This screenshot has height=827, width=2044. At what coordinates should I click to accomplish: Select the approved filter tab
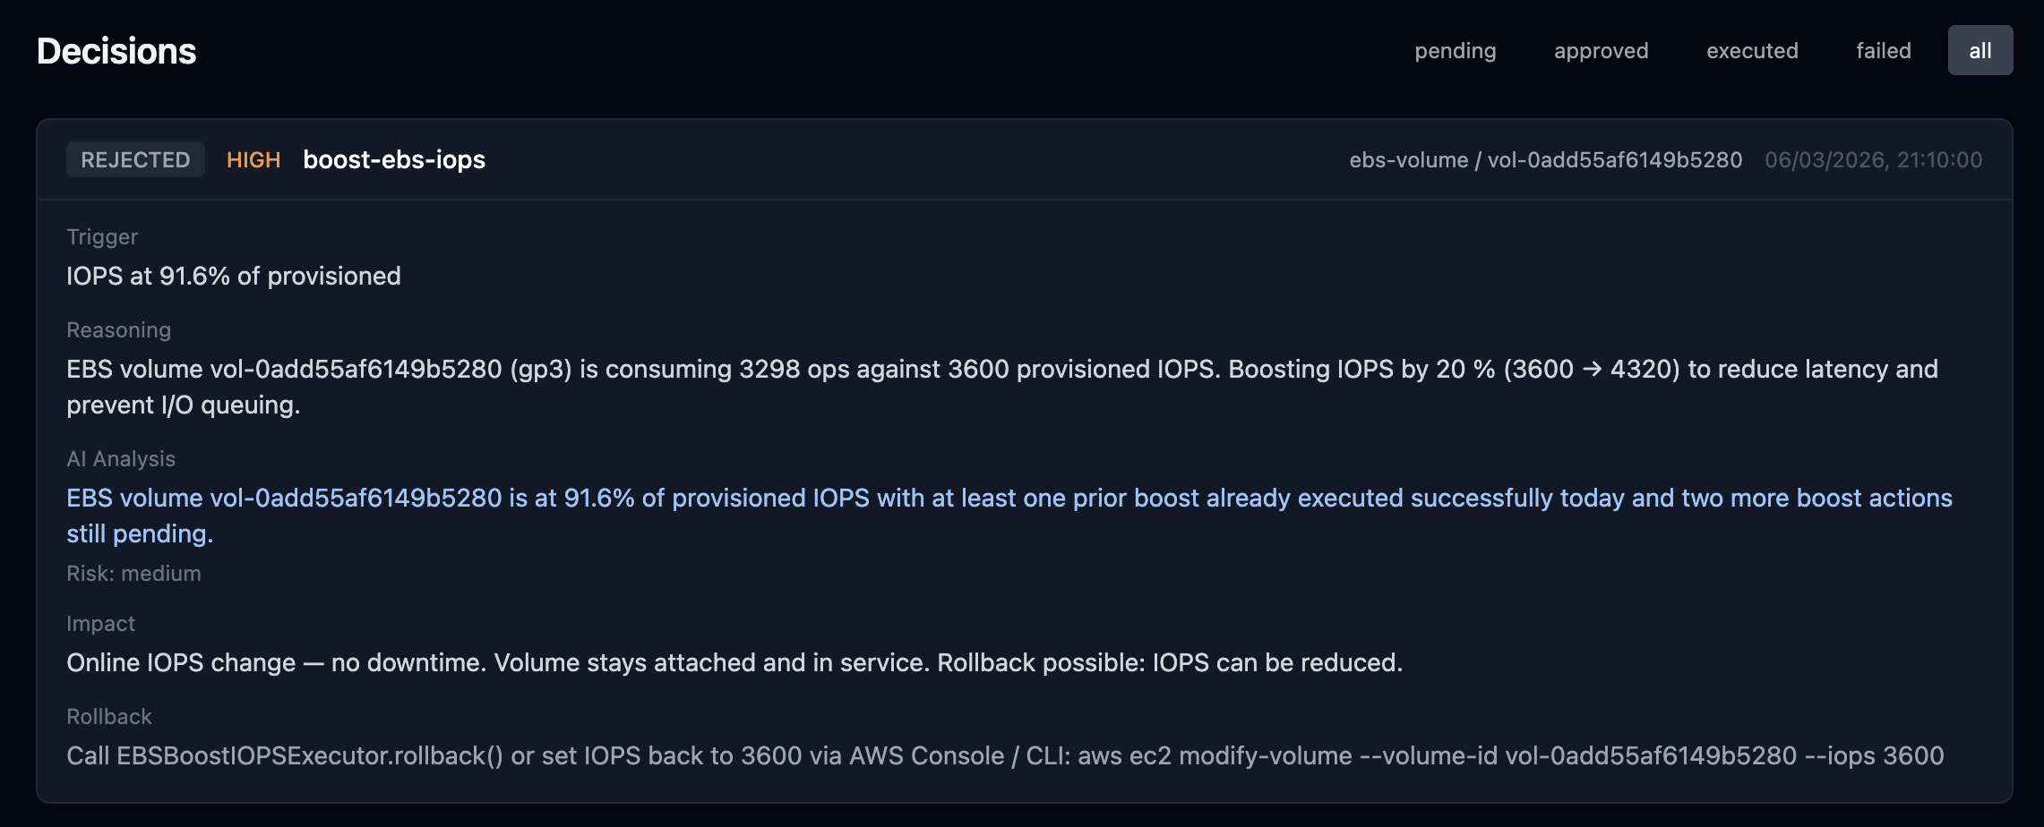point(1601,51)
